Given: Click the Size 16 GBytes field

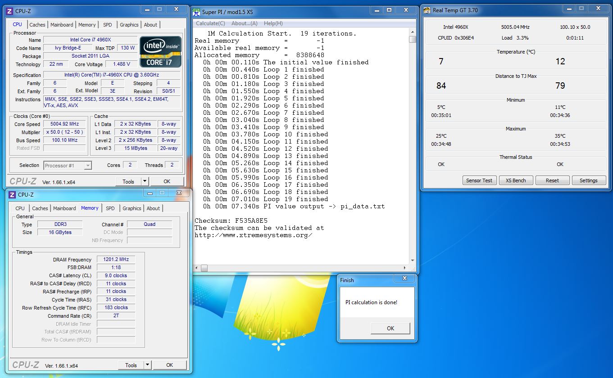Looking at the screenshot, I should point(60,232).
